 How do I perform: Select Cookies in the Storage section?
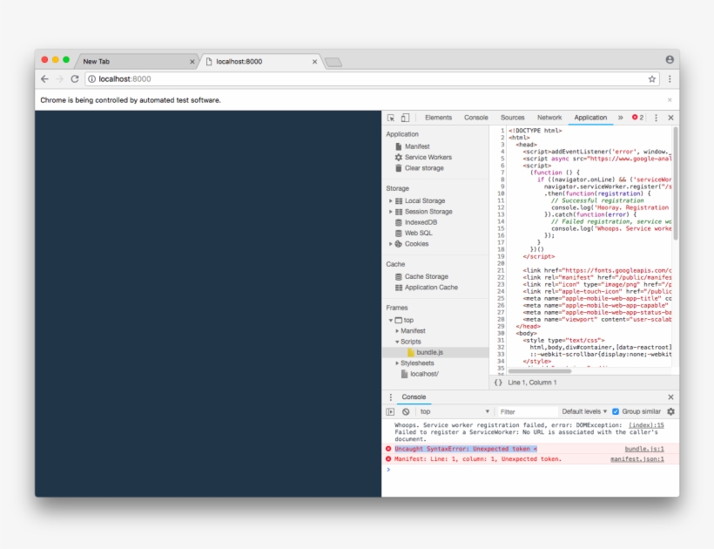pos(416,245)
